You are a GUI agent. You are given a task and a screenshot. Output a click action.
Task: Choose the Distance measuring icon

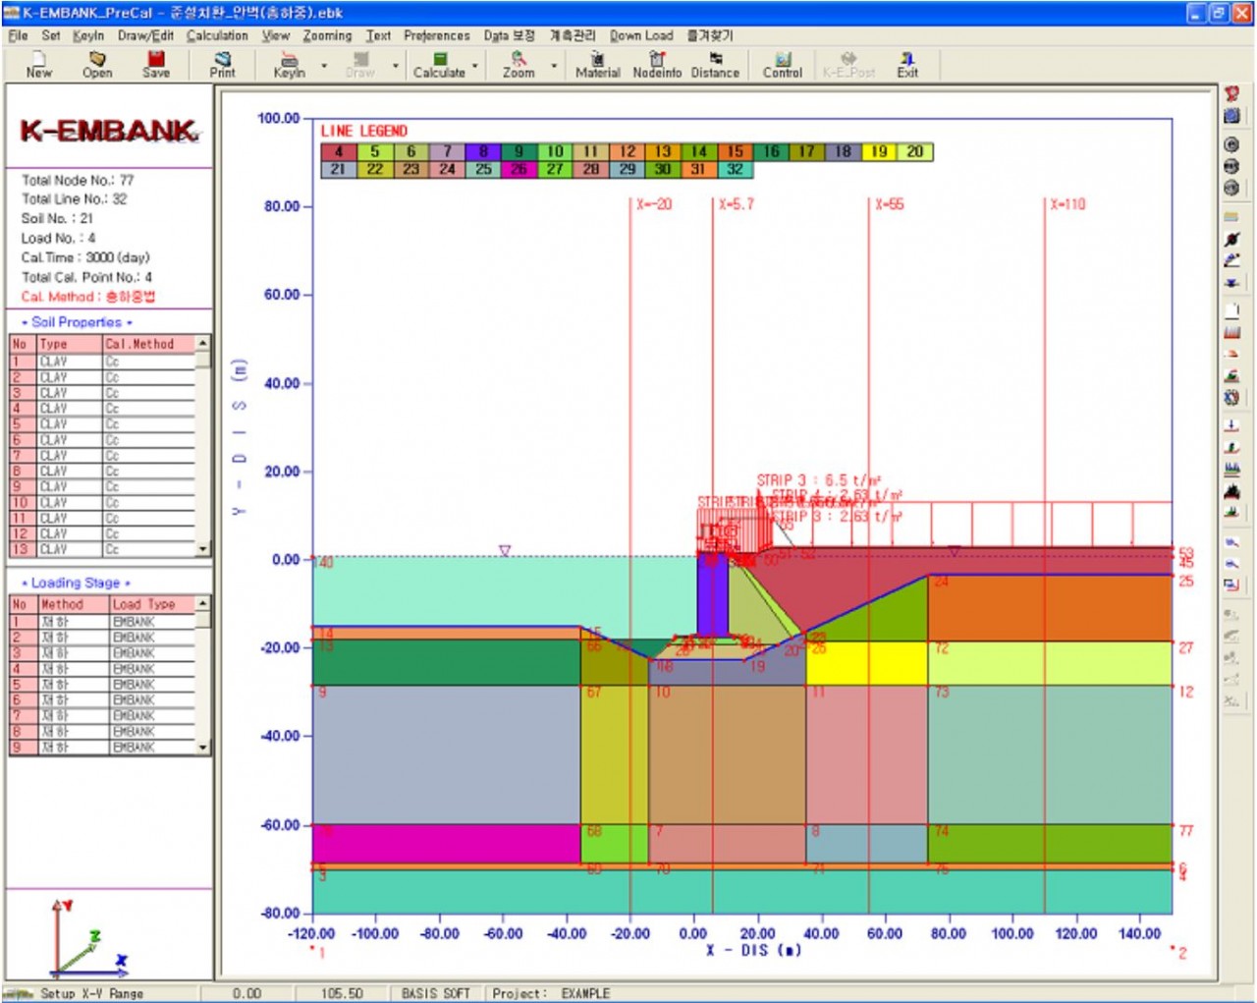coord(715,65)
